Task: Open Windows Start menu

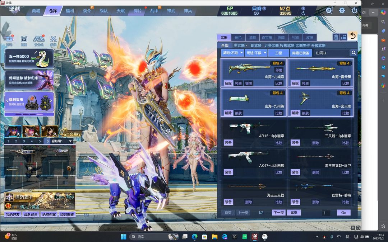Action: 124,237
